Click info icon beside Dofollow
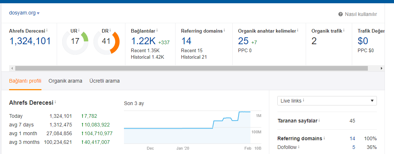Viewport: 394px width, 154px height. [299, 147]
